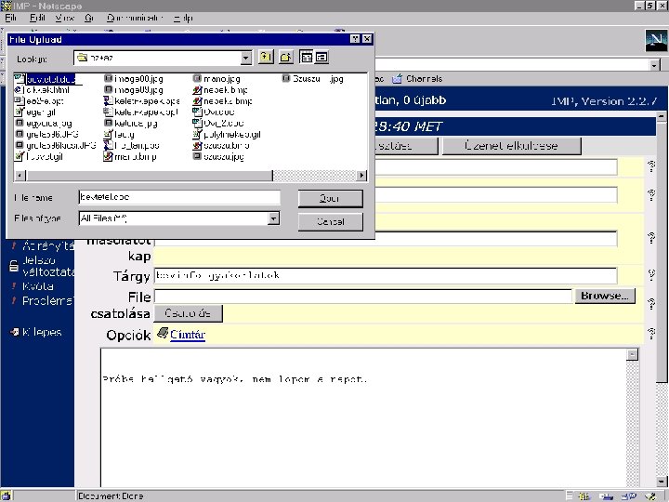Click into the File name field
This screenshot has height=502, width=669.
click(x=179, y=197)
